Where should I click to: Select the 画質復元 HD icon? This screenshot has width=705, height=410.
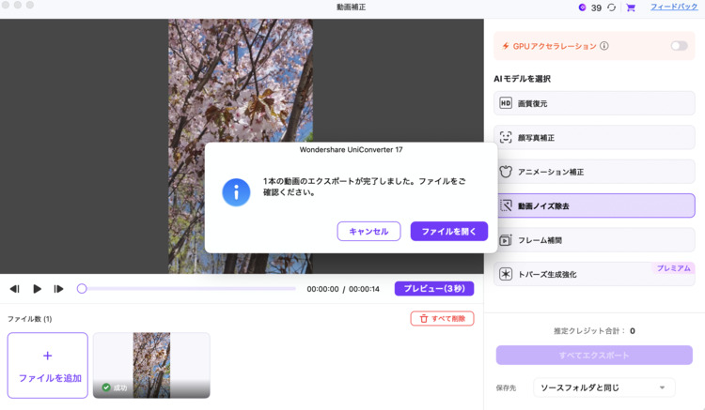click(x=506, y=103)
